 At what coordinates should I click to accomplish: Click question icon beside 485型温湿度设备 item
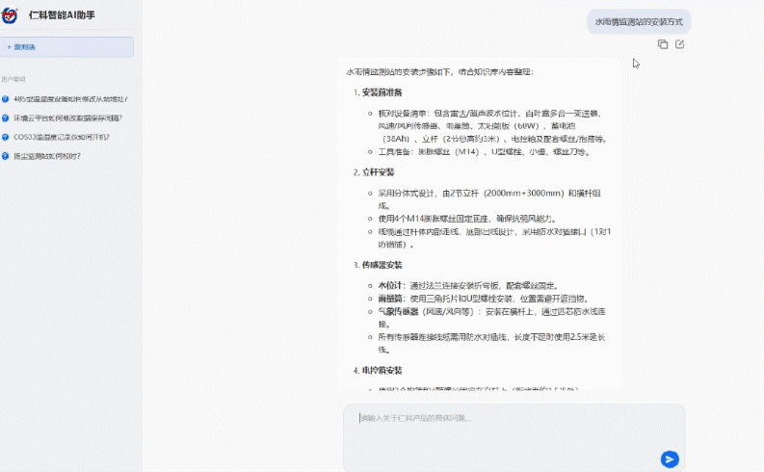[x=6, y=99]
